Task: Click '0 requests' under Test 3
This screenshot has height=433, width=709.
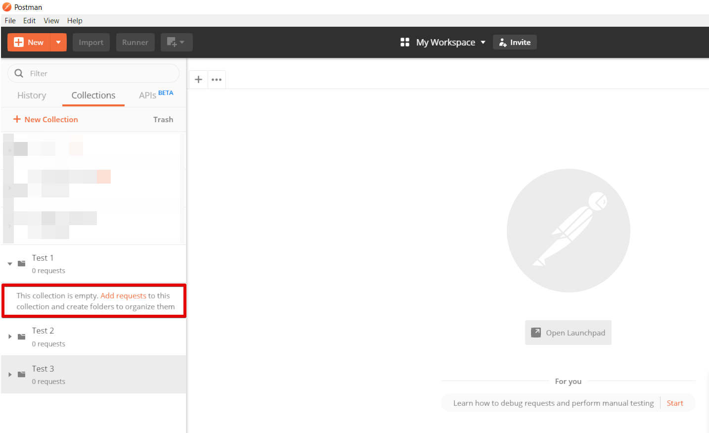Action: coord(48,382)
